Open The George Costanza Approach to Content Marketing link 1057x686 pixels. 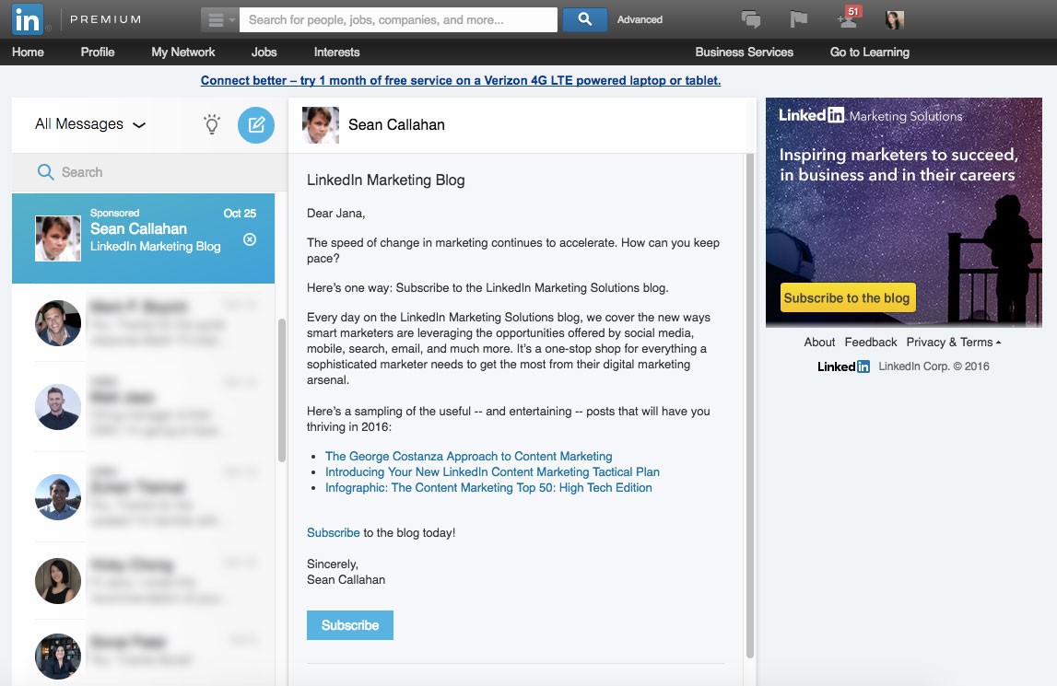(x=468, y=456)
